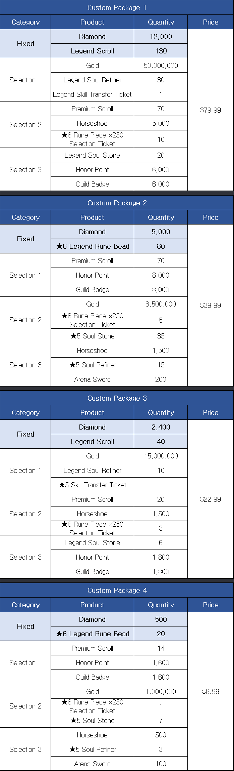Select the Arena Sword 100 quantity cell
Screen dimensions: 234x771
pos(161,764)
